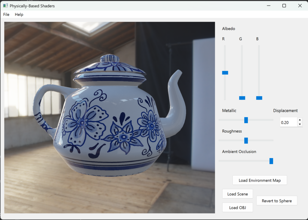Minimize the Physically-Based Shaders window
Screen dimensions: 308x220
tap(269, 6)
